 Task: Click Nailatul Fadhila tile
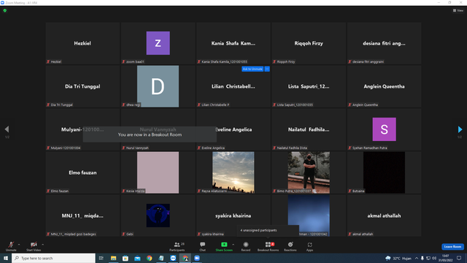click(x=309, y=129)
